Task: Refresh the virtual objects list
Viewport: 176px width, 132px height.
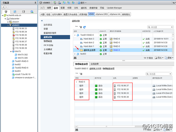Action: pyautogui.click(x=84, y=27)
